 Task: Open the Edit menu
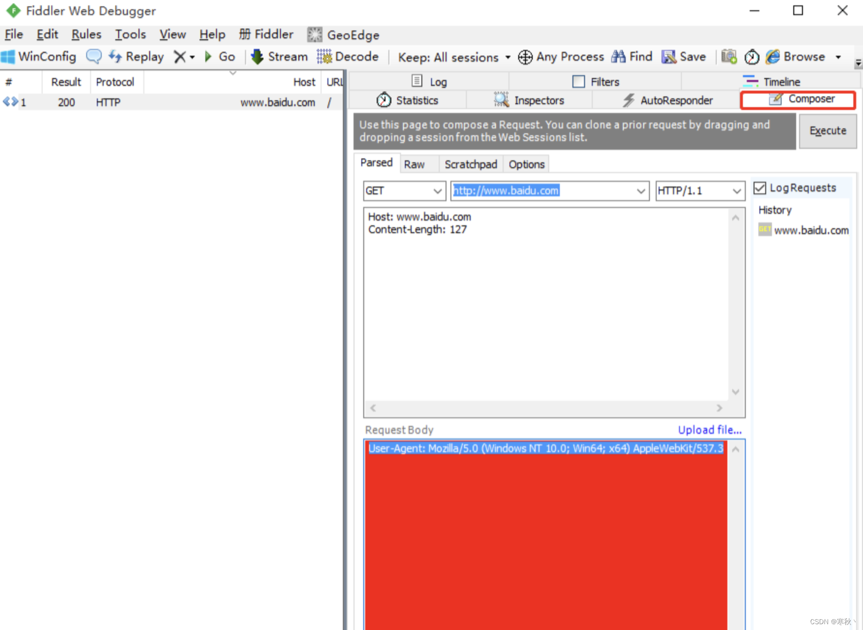tap(47, 34)
